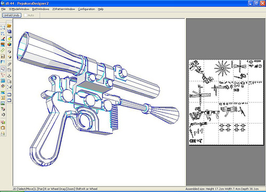Click the landscape image icon
This screenshot has height=192, width=266.
point(3,103)
